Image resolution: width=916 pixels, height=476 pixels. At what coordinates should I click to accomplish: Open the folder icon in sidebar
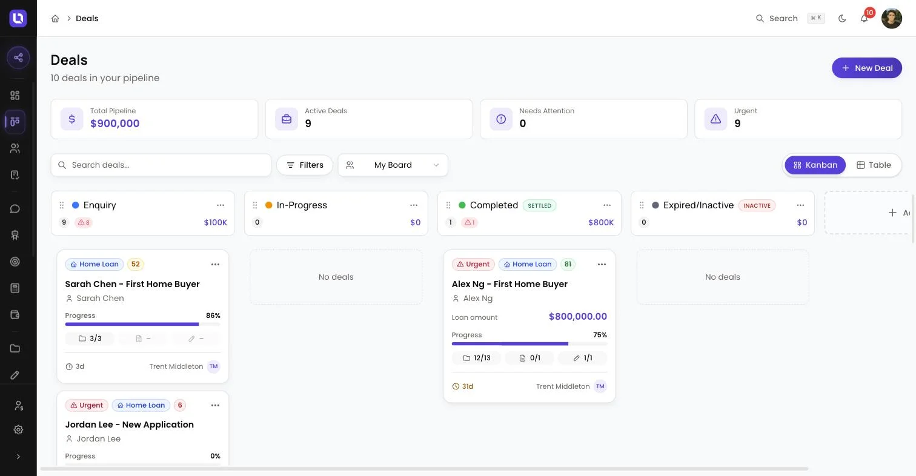[x=15, y=348]
